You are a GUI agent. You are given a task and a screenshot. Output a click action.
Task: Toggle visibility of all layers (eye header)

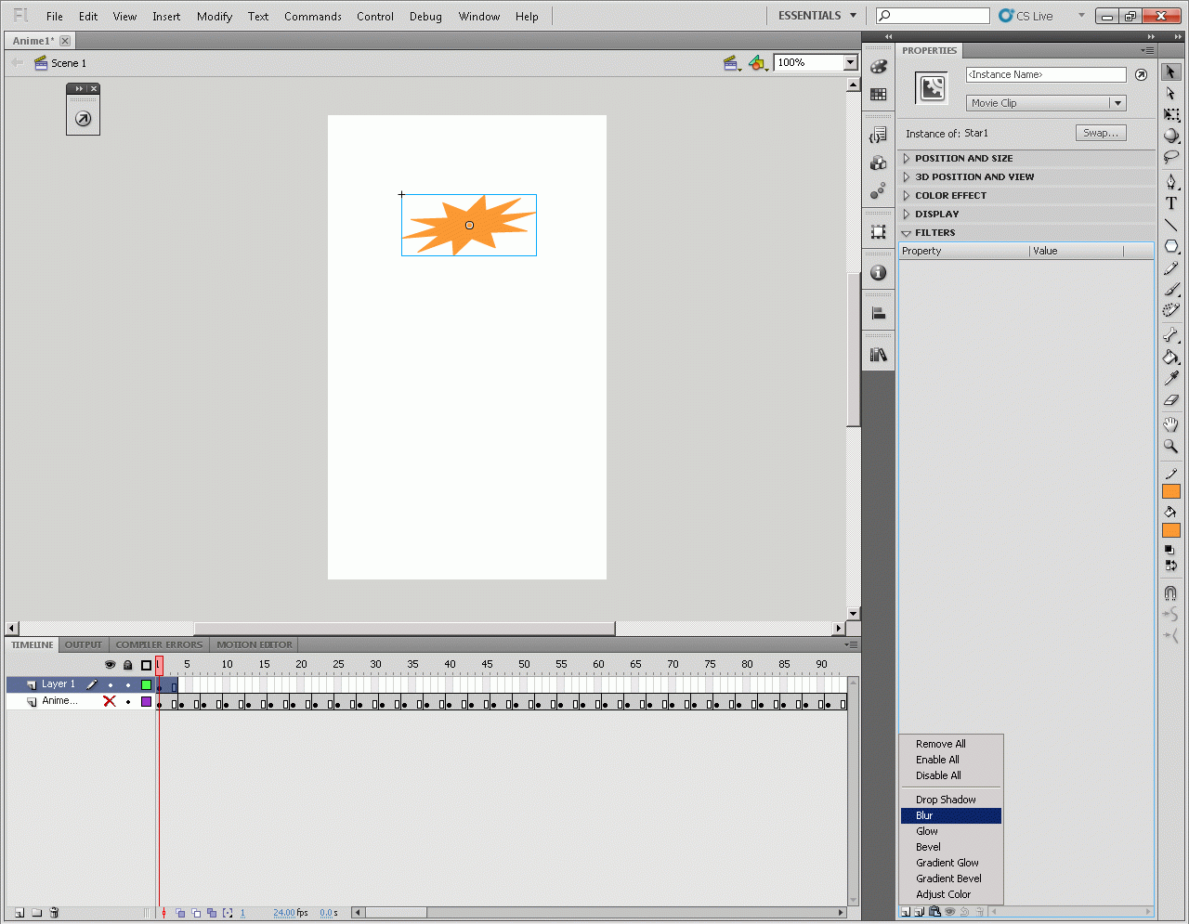pos(110,665)
